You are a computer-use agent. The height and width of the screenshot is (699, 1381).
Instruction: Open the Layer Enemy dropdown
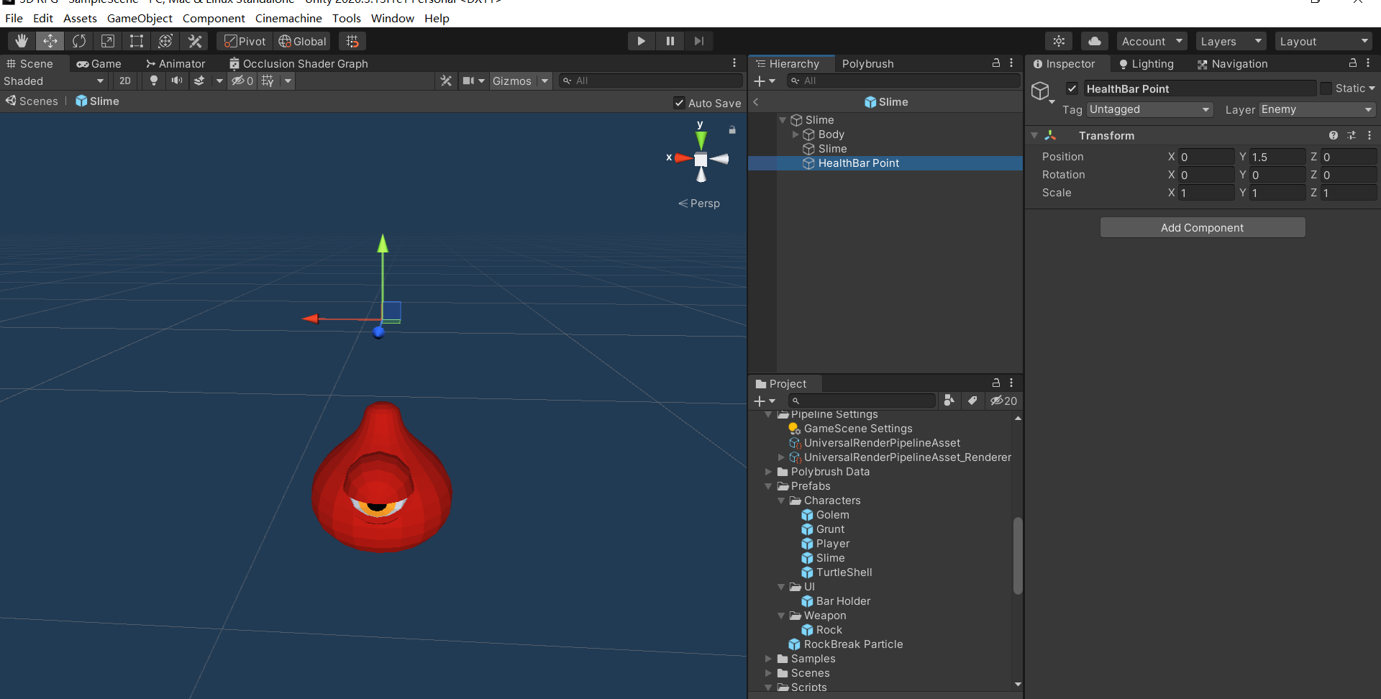1316,109
